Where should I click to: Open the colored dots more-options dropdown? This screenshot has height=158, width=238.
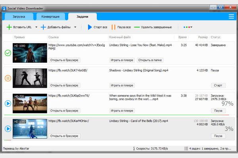pos(188,27)
